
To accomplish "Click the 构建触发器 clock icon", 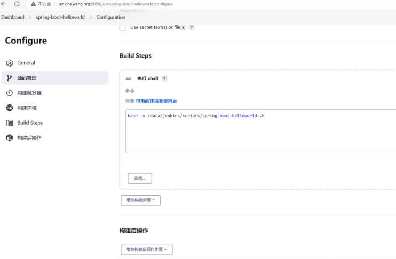I will click(x=10, y=93).
